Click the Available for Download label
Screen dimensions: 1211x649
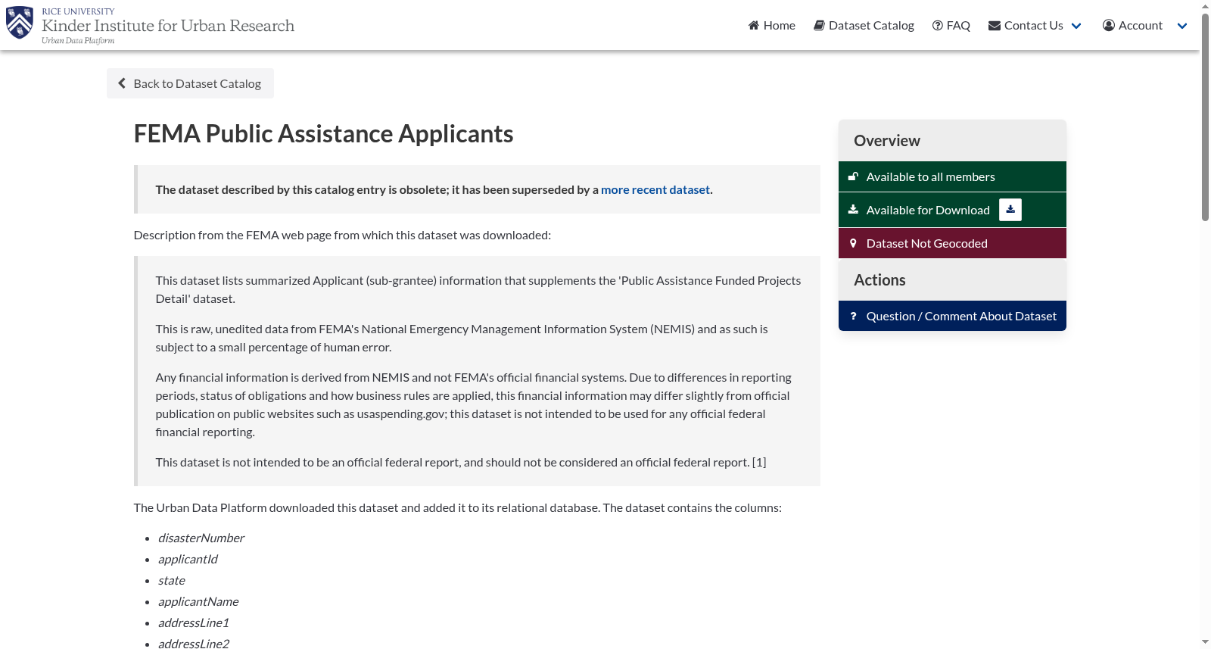click(928, 210)
